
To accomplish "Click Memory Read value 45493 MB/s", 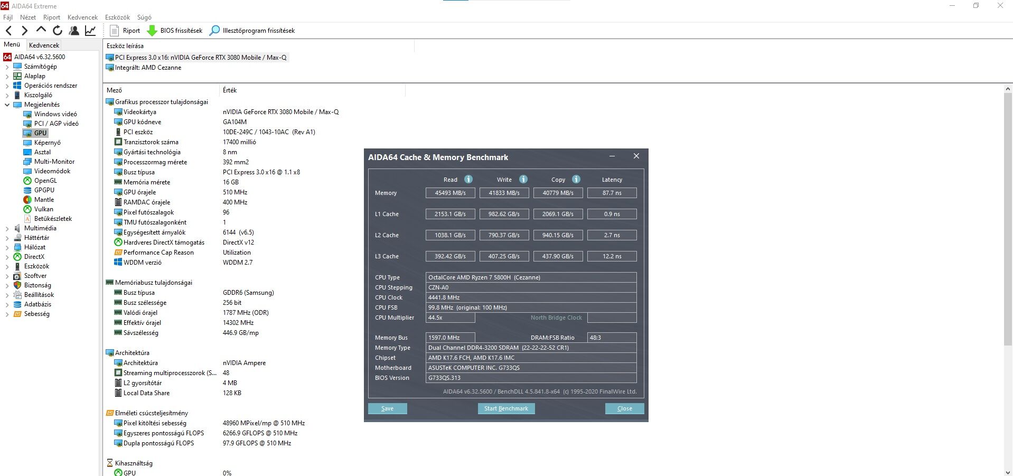I will [x=450, y=193].
